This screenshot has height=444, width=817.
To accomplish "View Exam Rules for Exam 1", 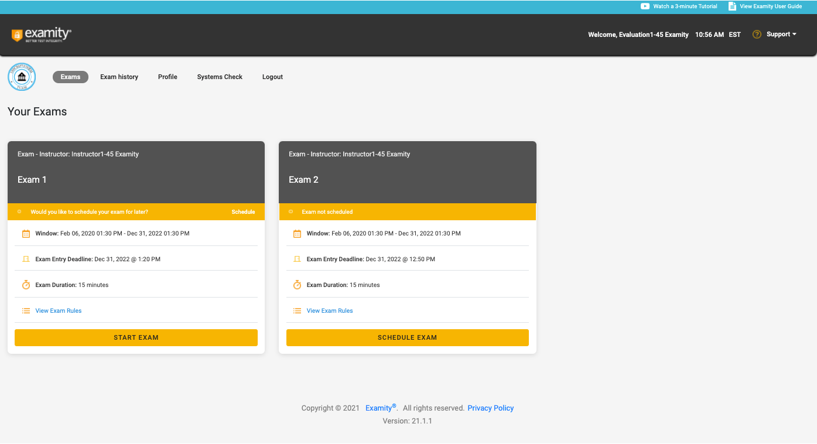I will coord(59,311).
